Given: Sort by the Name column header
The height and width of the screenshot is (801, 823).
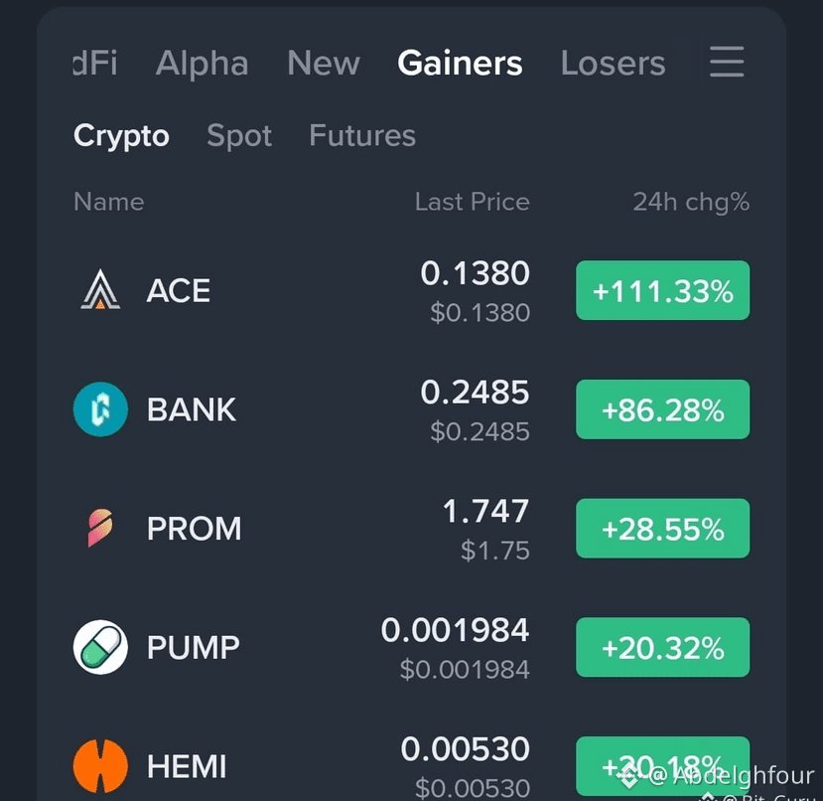Looking at the screenshot, I should [x=108, y=202].
